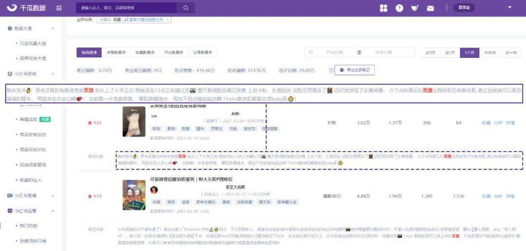The height and width of the screenshot is (251, 526).
Task: Click the search magnifier button
Action: click(186, 8)
